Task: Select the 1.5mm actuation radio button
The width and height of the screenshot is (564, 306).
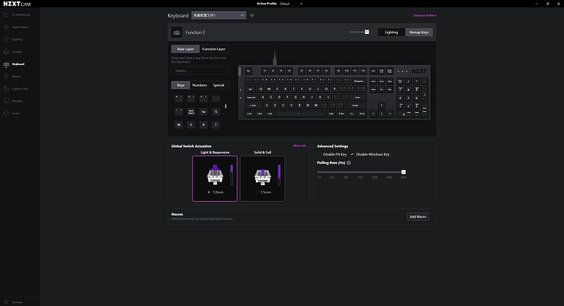Action: coord(256,192)
